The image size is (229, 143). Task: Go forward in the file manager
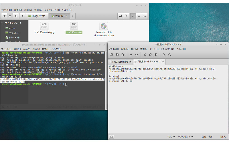coord(10,16)
